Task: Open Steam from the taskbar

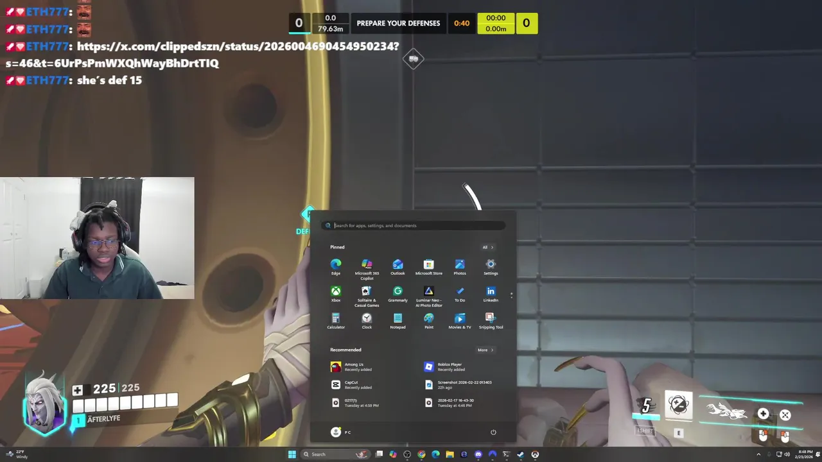Action: pyautogui.click(x=520, y=454)
